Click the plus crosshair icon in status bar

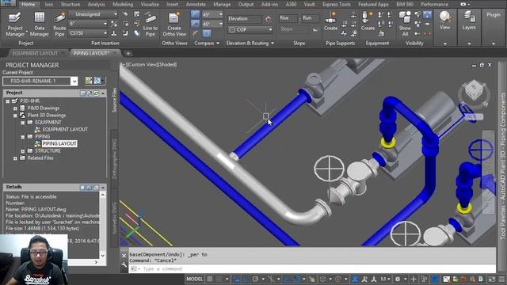click(x=414, y=279)
